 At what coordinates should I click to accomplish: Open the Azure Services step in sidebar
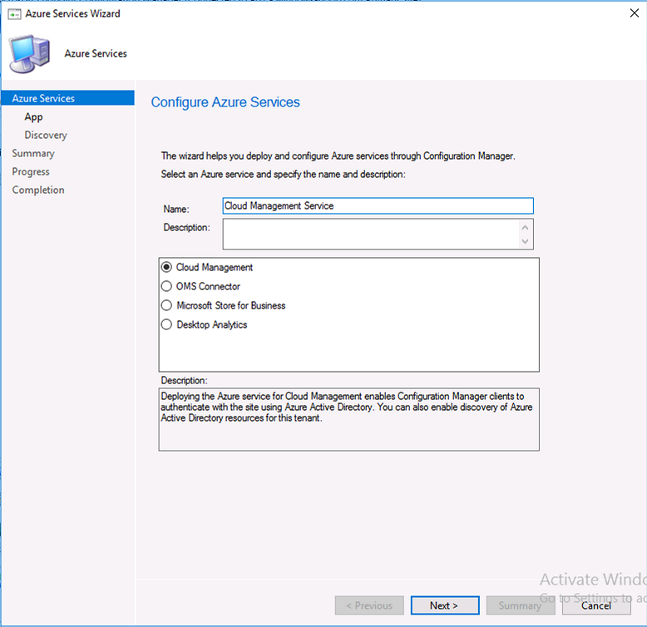tap(67, 98)
